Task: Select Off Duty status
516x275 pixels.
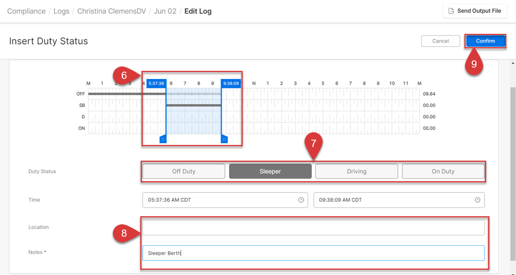Action: click(x=184, y=171)
